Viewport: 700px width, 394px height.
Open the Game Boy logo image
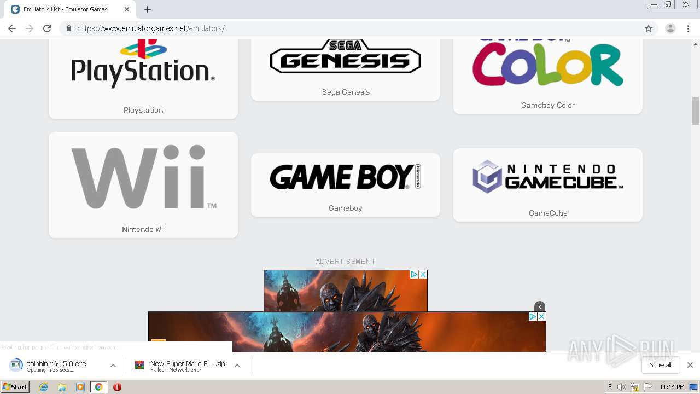pyautogui.click(x=346, y=177)
